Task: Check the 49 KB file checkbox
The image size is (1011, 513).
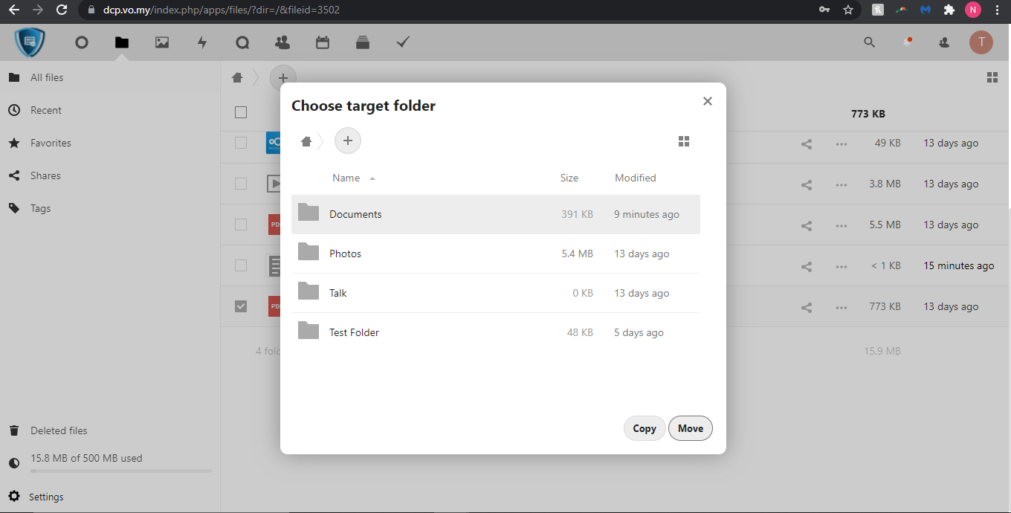Action: (241, 143)
